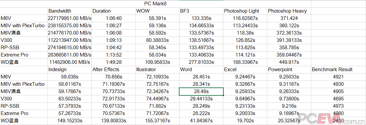This screenshot has width=366, height=125.
Task: Click the Duration column header
Action: [113, 11]
